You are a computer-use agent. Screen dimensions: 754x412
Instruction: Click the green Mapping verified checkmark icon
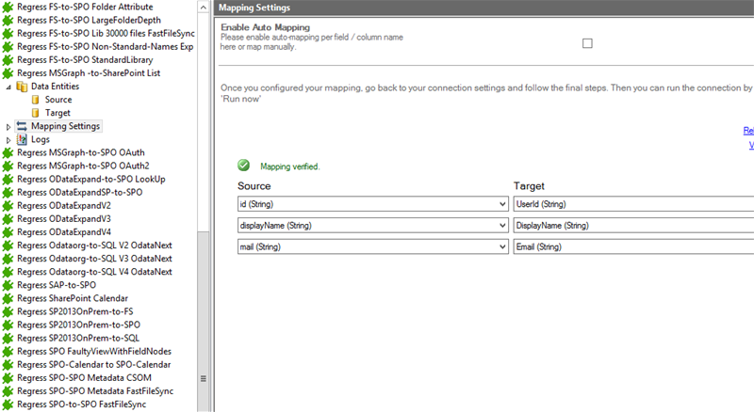click(x=244, y=166)
